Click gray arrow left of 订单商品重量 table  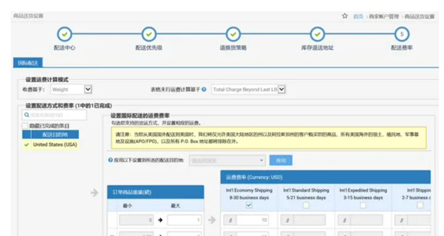point(94,193)
